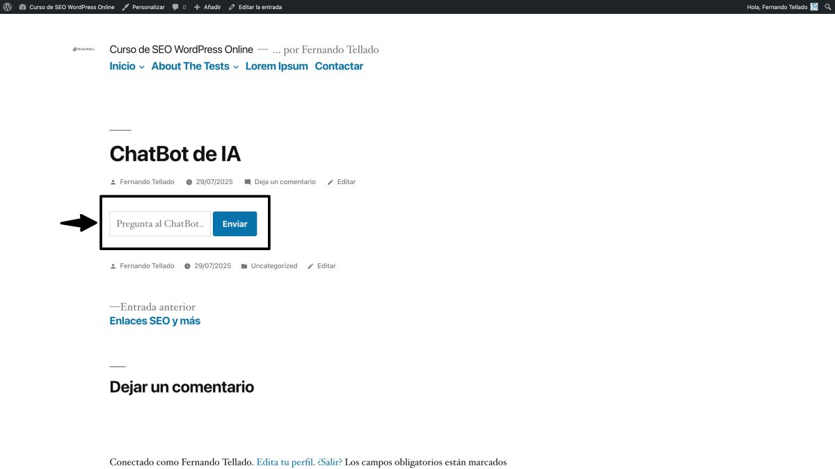This screenshot has height=469, width=835.
Task: Click the clock icon beside 29/07/2025
Action: click(189, 181)
